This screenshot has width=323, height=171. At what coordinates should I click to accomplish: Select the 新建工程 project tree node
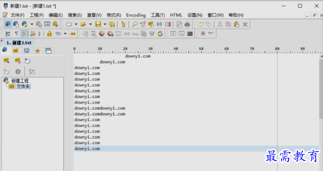click(x=20, y=81)
